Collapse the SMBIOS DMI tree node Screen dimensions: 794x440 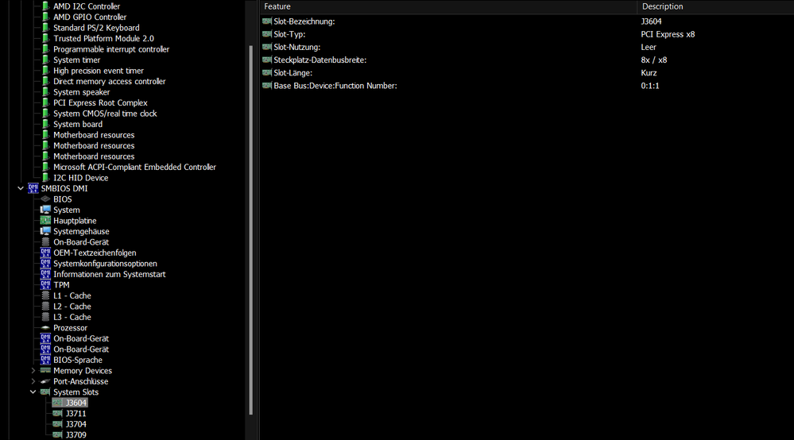click(21, 188)
